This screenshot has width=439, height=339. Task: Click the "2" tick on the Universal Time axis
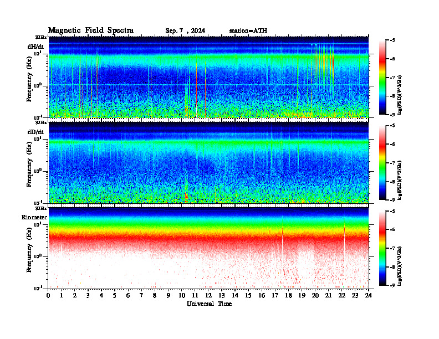point(74,296)
